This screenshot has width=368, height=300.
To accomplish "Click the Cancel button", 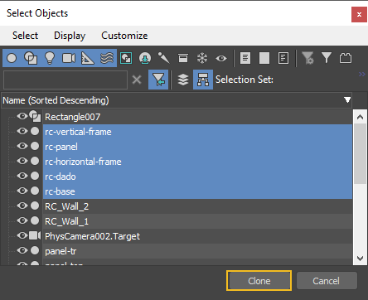I will pyautogui.click(x=327, y=281).
